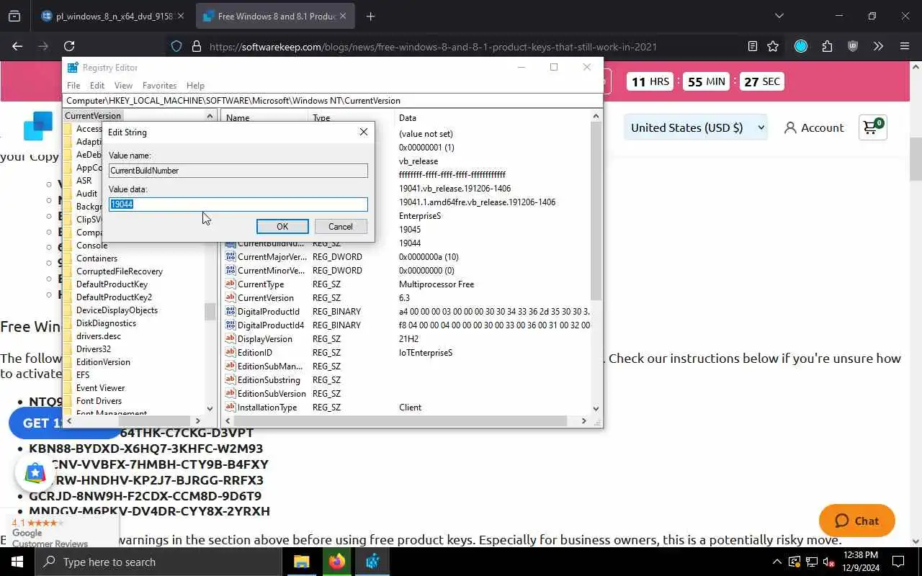Select the Drivers32 key
Image resolution: width=922 pixels, height=576 pixels.
tap(94, 349)
